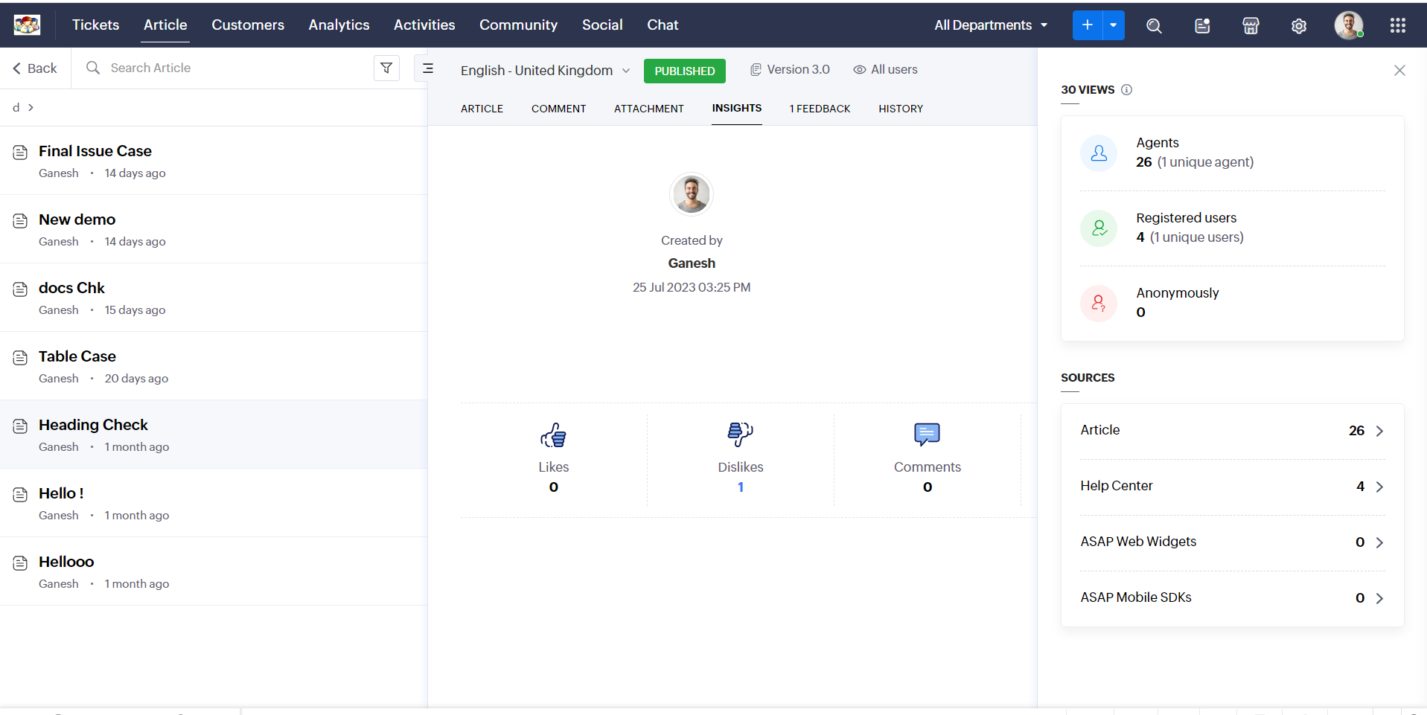
Task: Click the user profile avatar
Action: 1349,25
